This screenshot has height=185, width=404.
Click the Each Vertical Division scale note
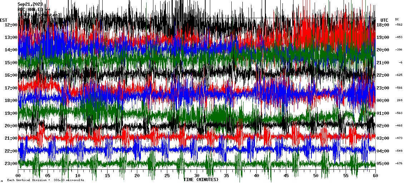coord(45,180)
